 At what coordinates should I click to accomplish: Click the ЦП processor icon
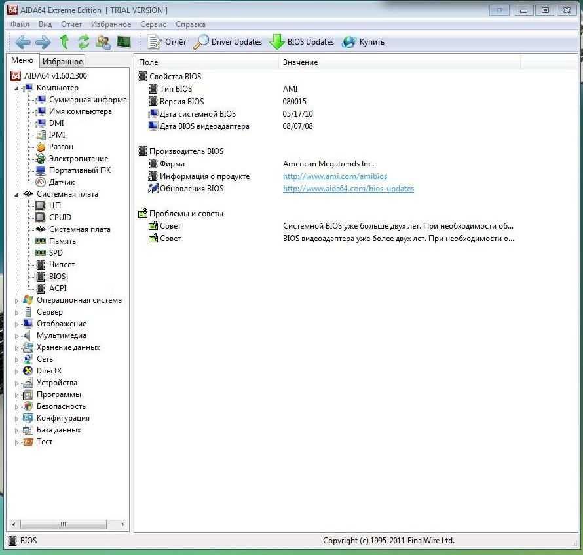pos(40,206)
